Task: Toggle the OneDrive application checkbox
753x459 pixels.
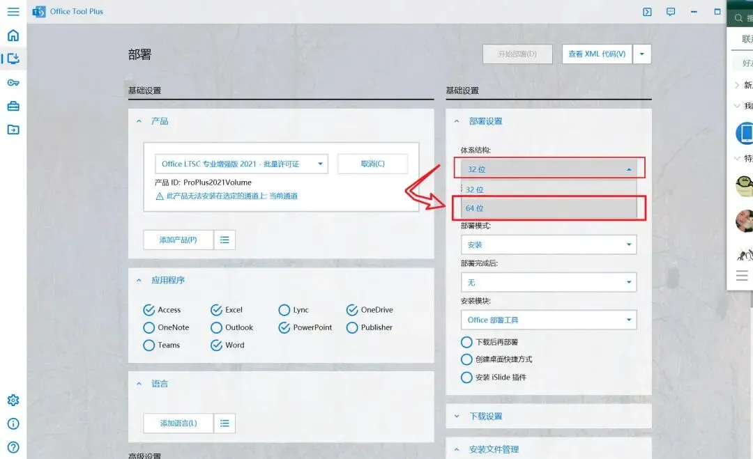Action: point(352,310)
